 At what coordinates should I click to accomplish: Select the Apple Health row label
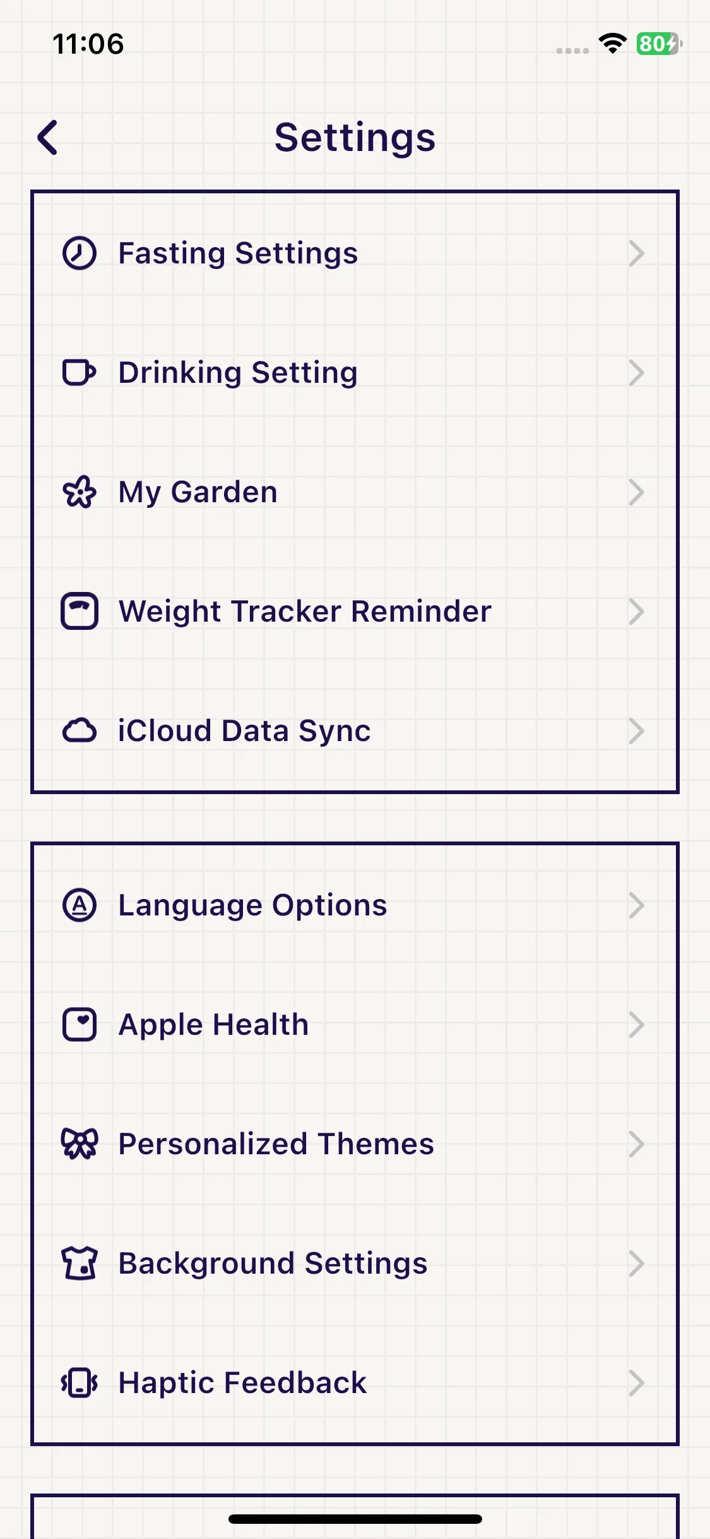tap(213, 1024)
